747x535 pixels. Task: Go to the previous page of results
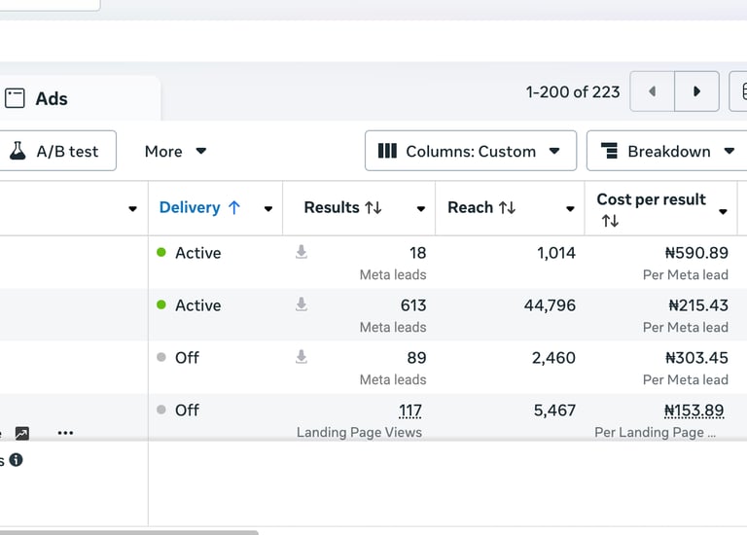pyautogui.click(x=652, y=91)
